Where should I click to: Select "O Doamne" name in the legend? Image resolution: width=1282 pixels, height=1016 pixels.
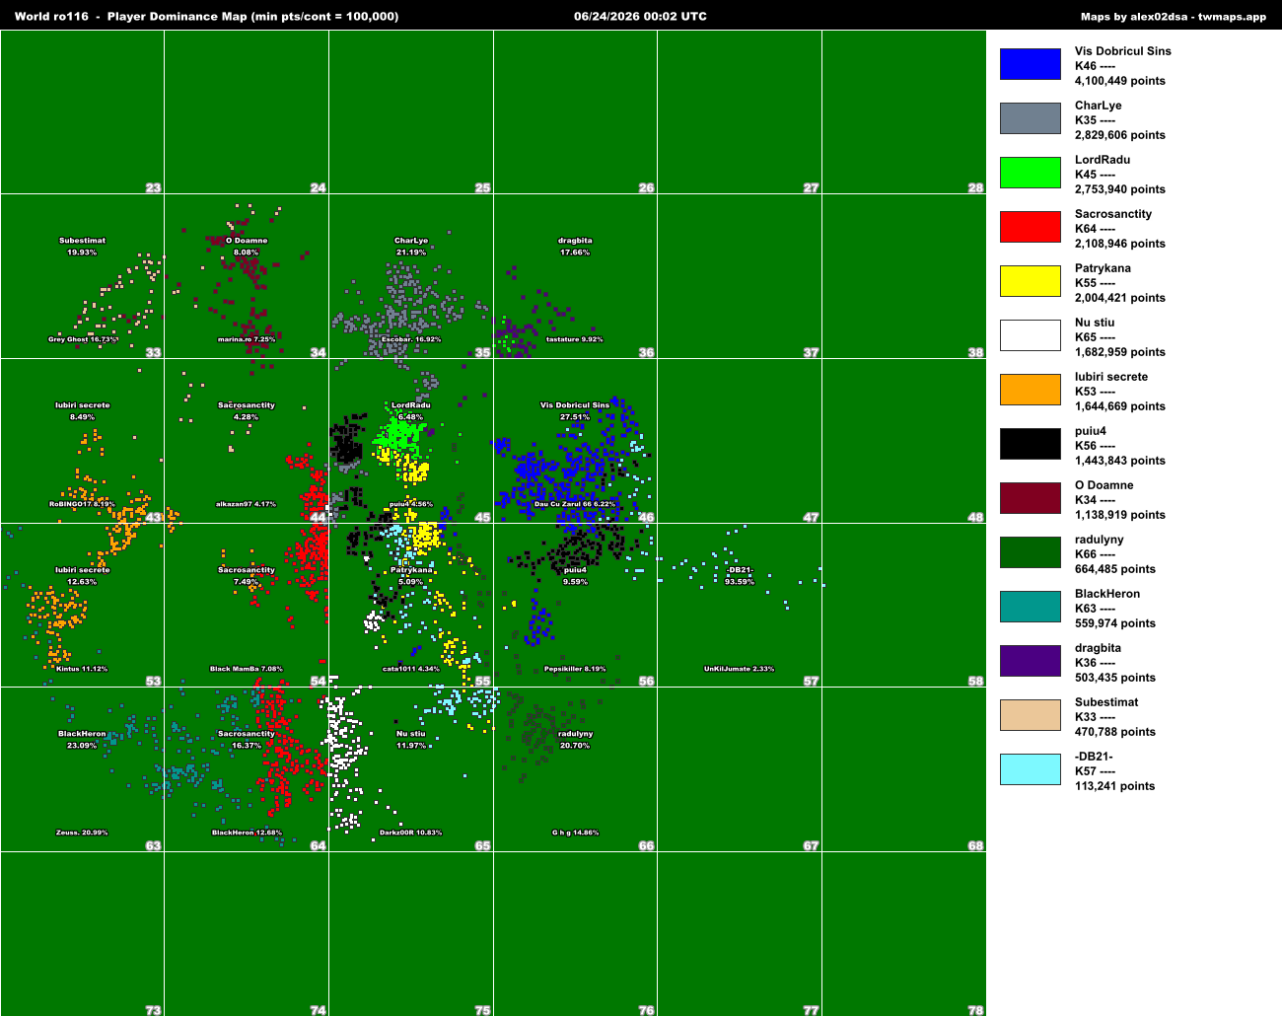(x=1104, y=485)
